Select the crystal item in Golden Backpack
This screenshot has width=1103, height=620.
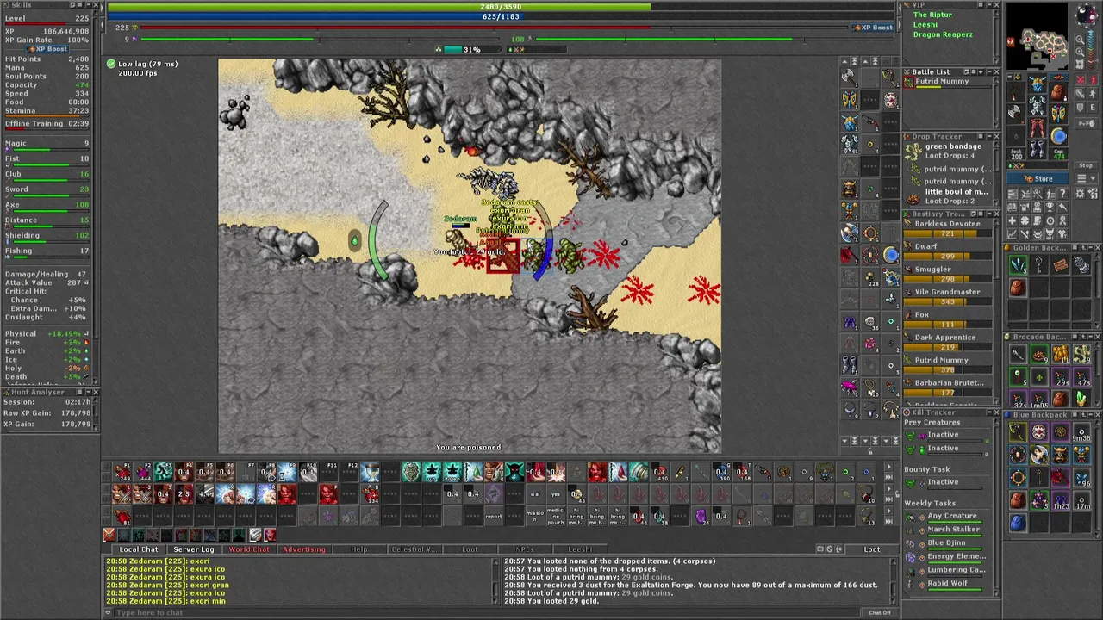[x=1018, y=264]
